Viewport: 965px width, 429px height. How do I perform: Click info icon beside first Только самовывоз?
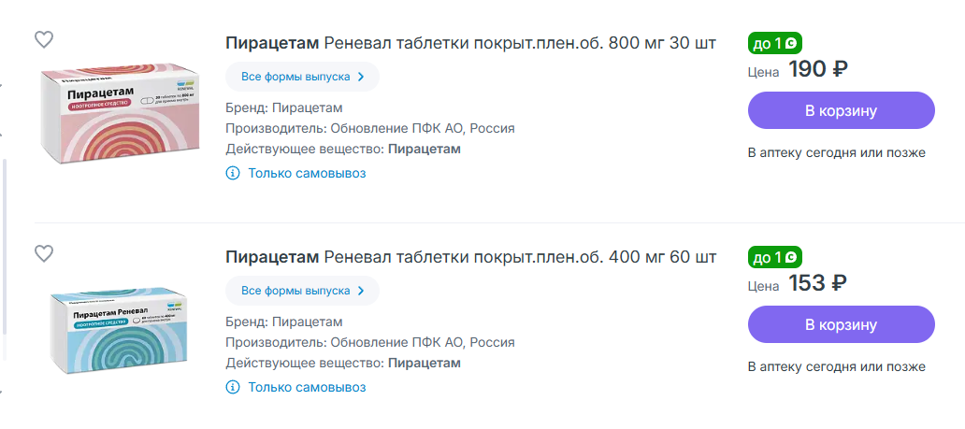[233, 173]
